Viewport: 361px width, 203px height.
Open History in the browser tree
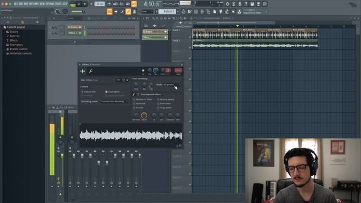coord(14,32)
